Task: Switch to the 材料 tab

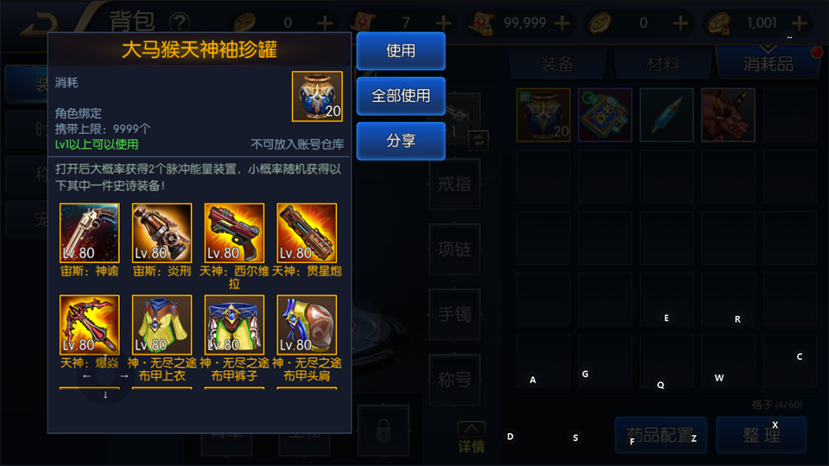Action: [662, 64]
